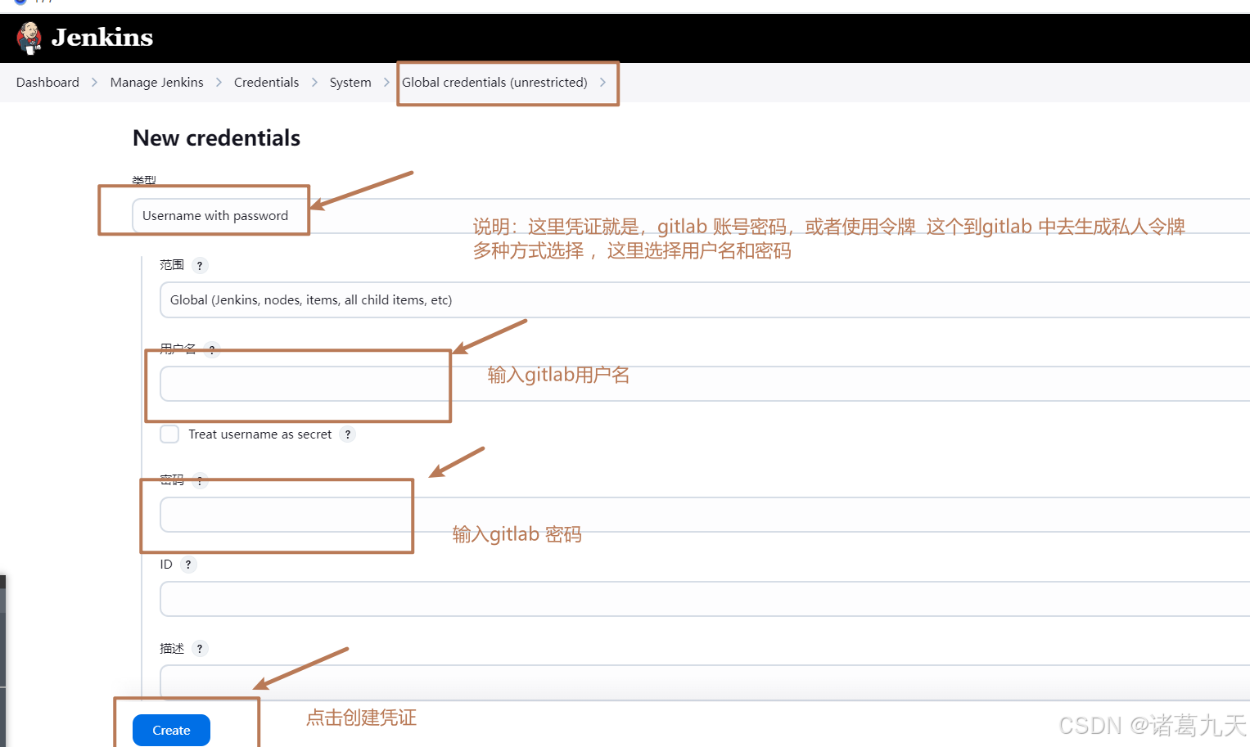Go to Dashboard via the breadcrumb
The image size is (1250, 747).
(x=47, y=82)
